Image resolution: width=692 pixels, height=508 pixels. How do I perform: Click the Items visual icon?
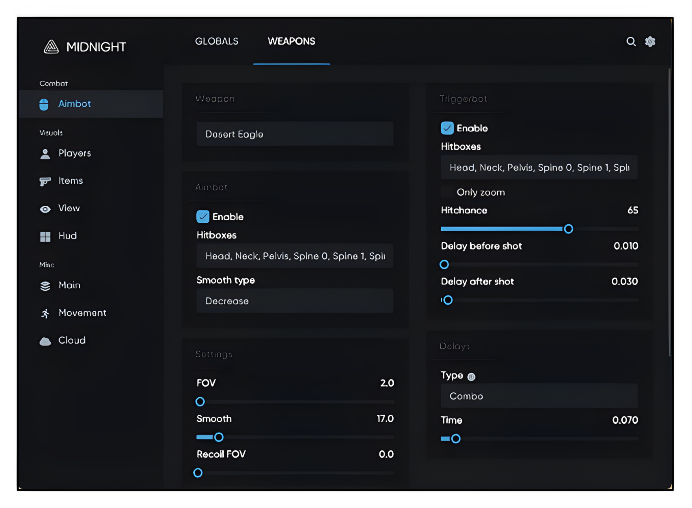pos(45,181)
